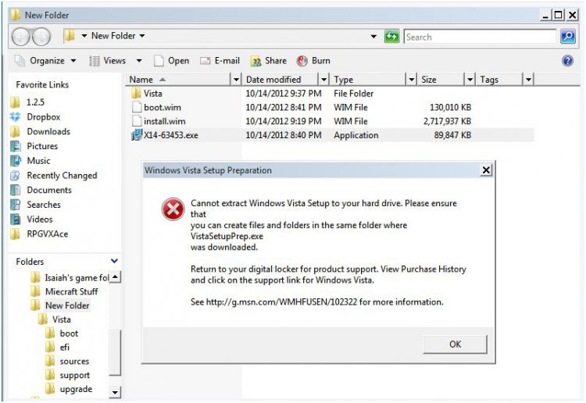586x403 pixels.
Task: Click the 10/14/2012 9:37 PM date cell
Action: (x=284, y=94)
